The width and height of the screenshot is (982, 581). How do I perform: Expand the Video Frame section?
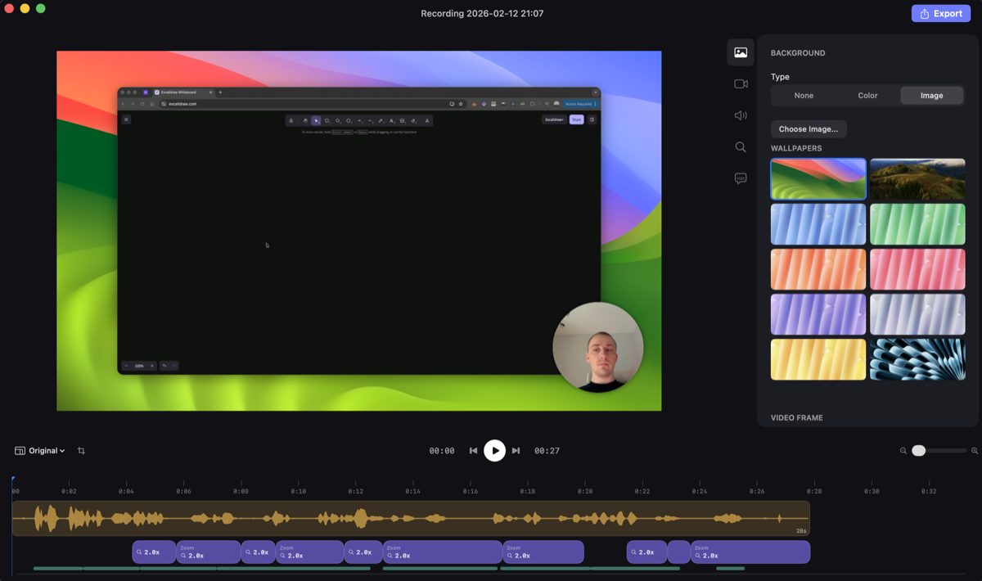pos(796,417)
